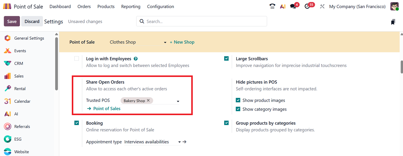Disable the Booking checkbox

(77, 123)
